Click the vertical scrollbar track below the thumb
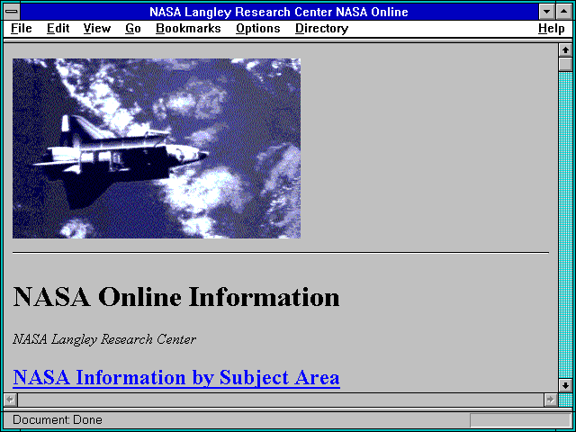 565,225
